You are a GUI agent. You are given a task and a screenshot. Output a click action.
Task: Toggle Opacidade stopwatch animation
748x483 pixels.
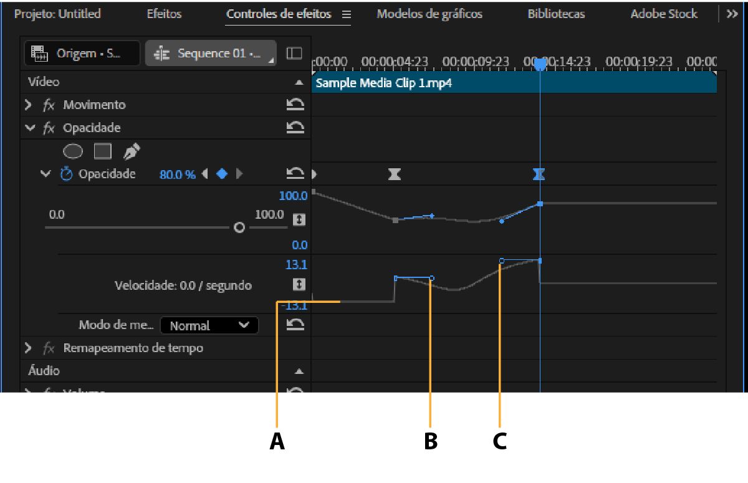click(x=66, y=175)
